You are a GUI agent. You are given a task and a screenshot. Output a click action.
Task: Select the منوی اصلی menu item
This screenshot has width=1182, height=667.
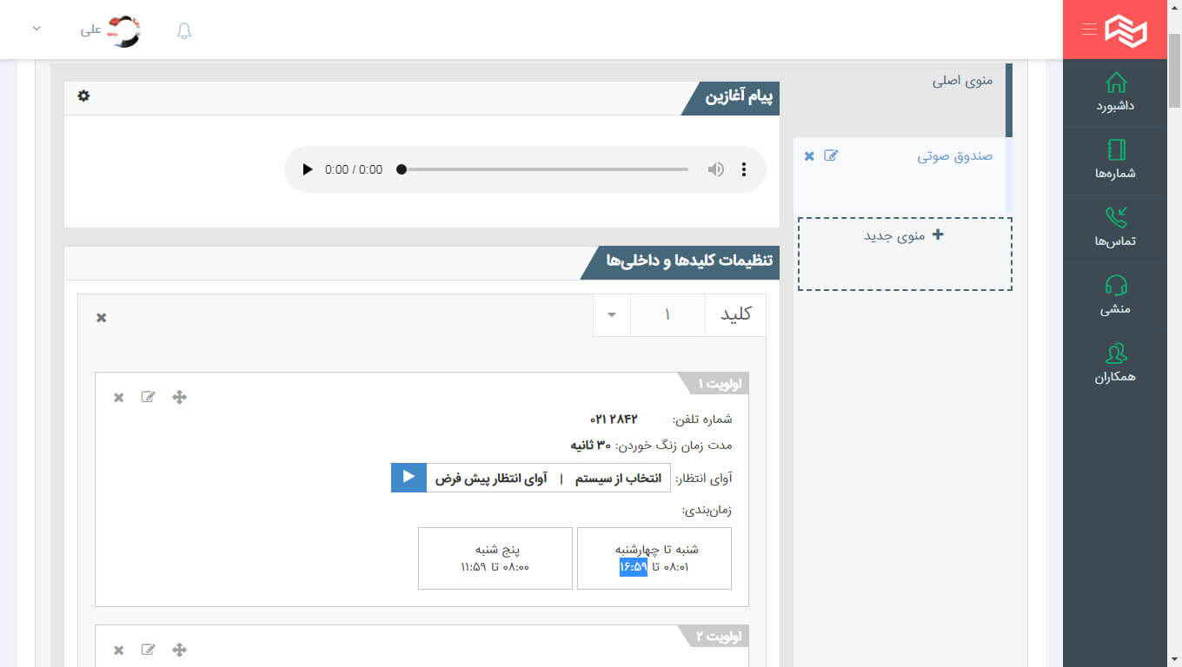[962, 81]
